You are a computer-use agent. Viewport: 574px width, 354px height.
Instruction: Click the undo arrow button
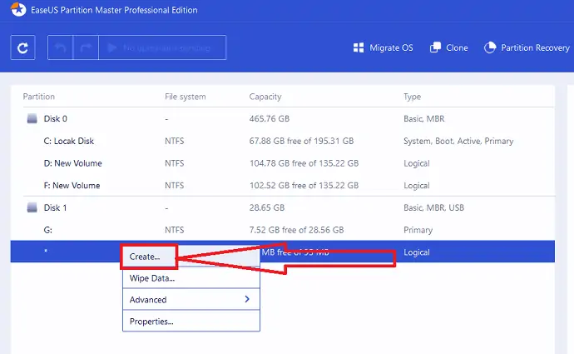pos(61,47)
